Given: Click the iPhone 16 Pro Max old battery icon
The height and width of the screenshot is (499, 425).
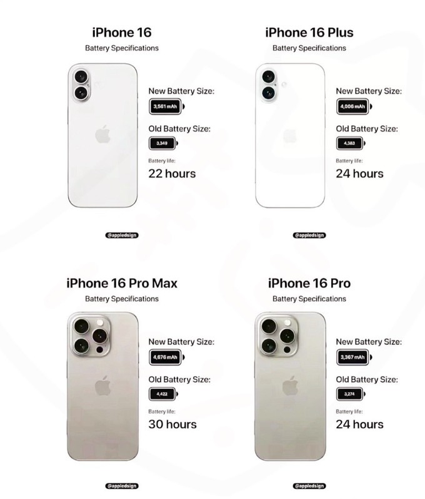Looking at the screenshot, I should click(x=164, y=394).
